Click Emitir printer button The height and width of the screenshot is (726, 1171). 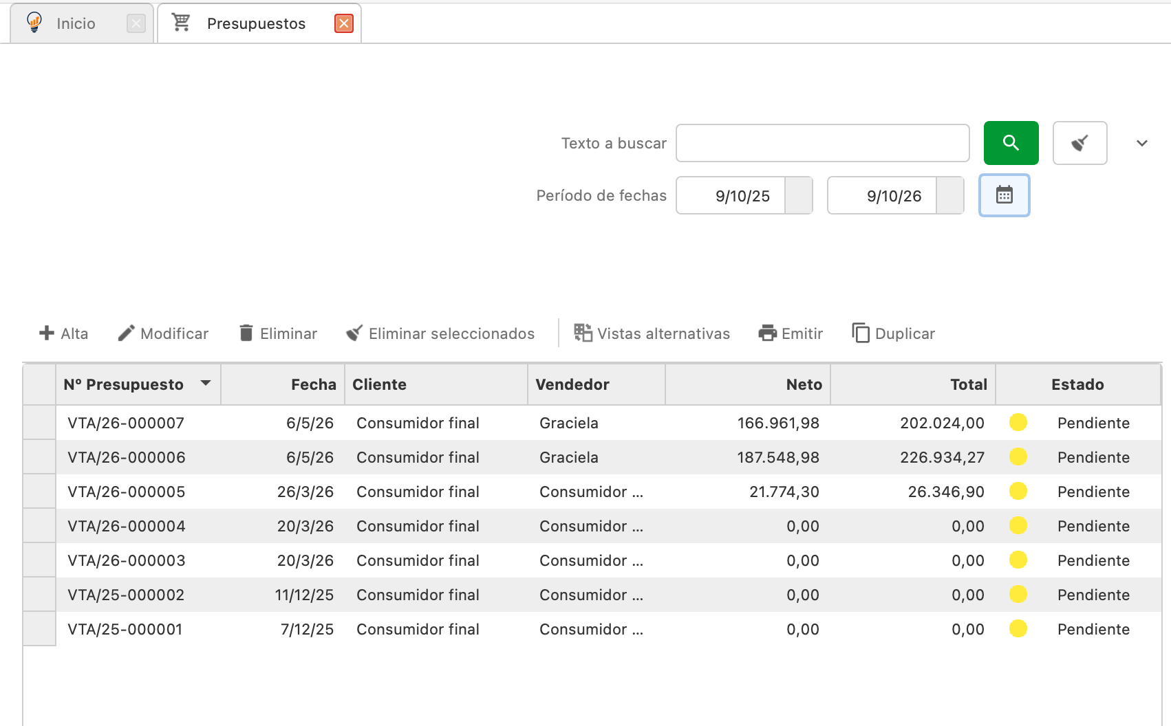pyautogui.click(x=791, y=333)
